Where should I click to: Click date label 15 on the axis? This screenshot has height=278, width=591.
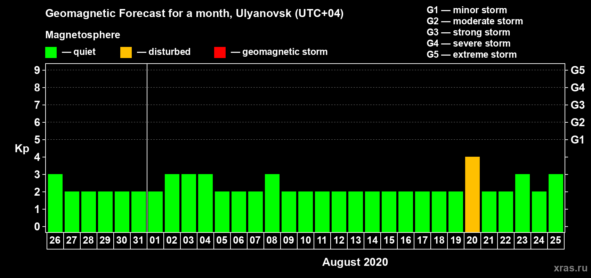point(389,240)
